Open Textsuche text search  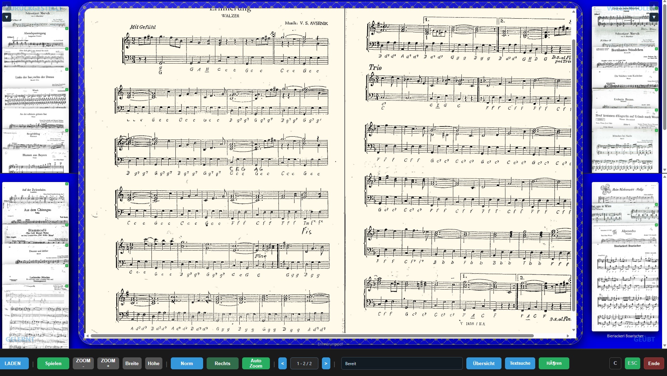click(x=520, y=363)
